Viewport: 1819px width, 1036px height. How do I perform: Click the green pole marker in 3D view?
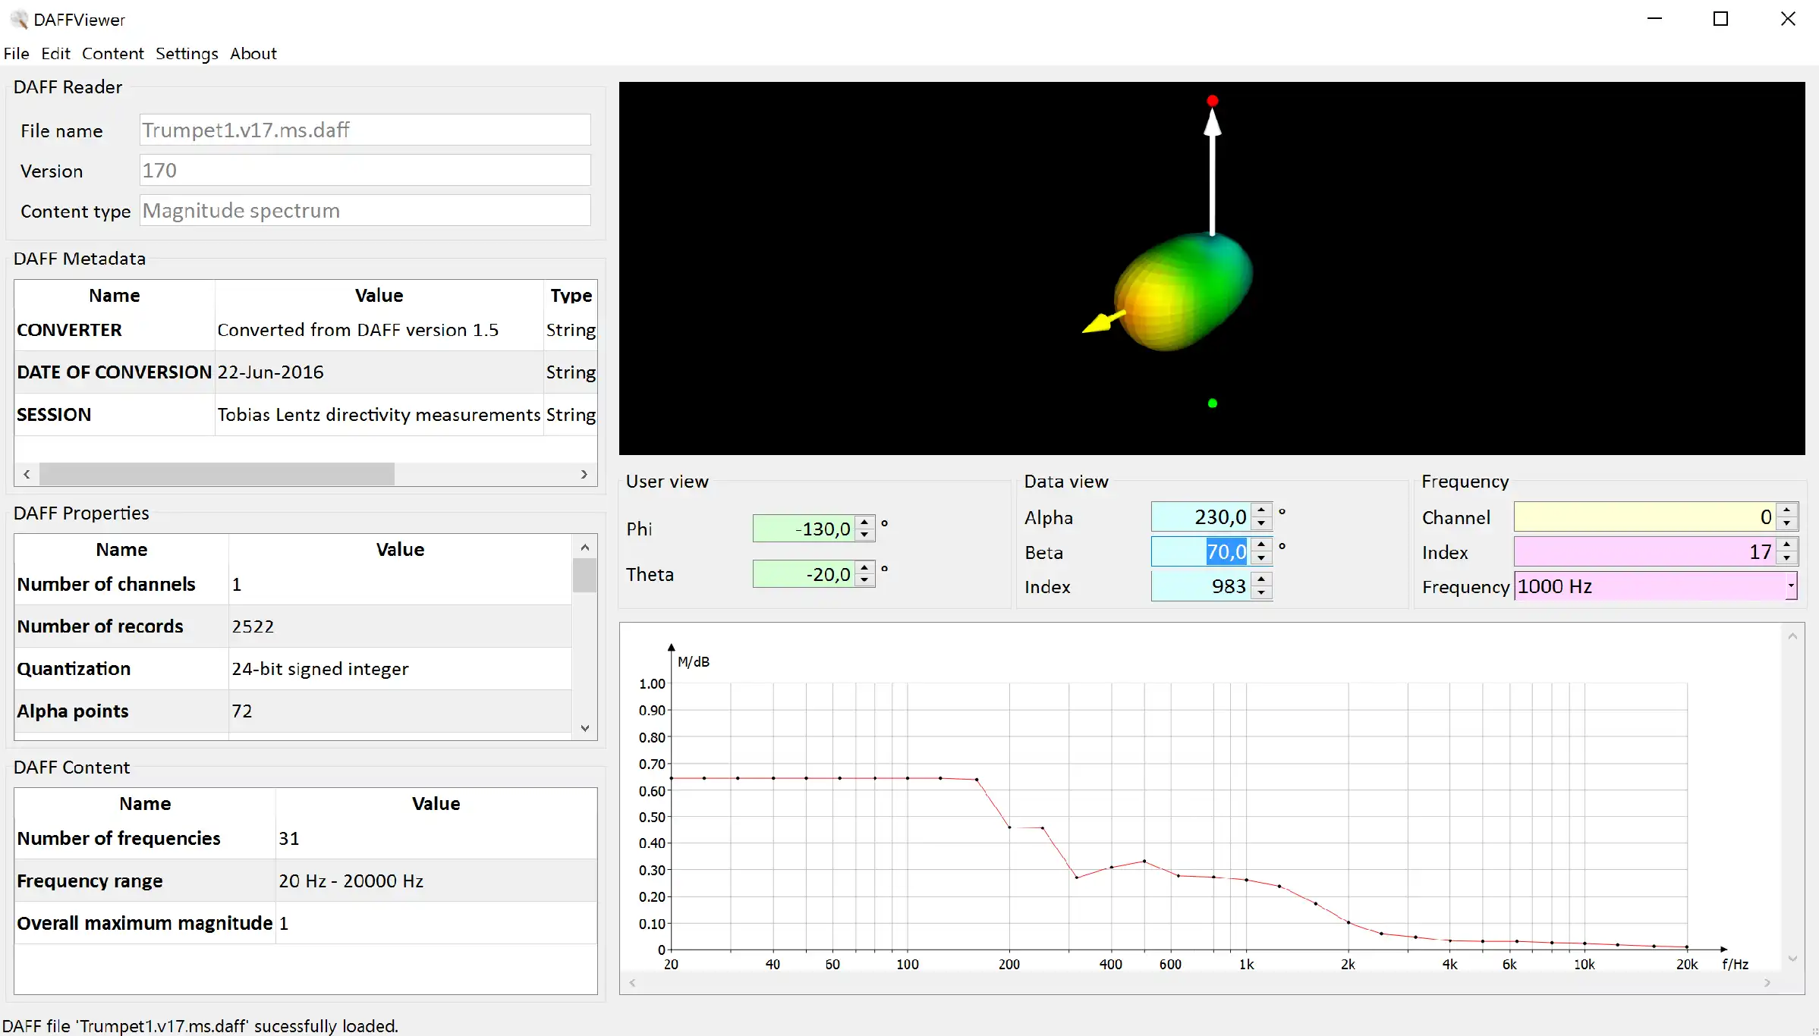click(x=1212, y=403)
